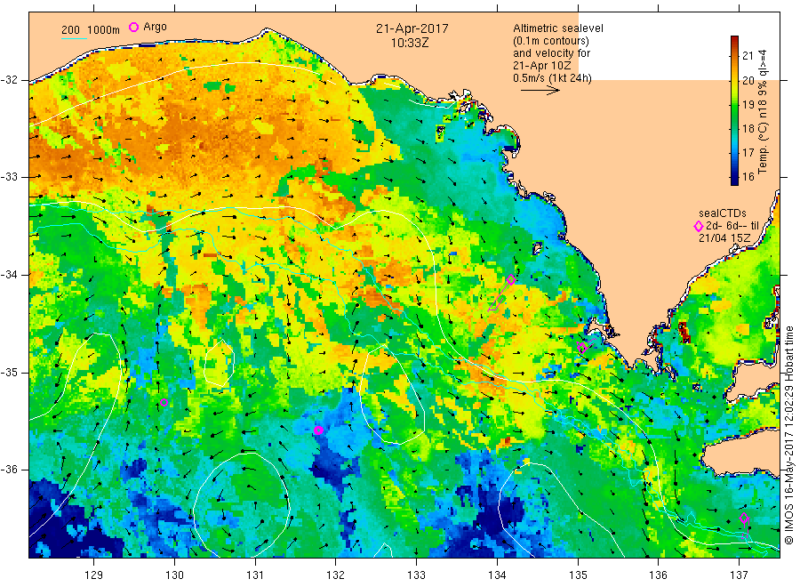The width and height of the screenshot is (800, 587).
Task: Click the '0.5m/s (1kt 24h)' scale text
Action: [553, 78]
